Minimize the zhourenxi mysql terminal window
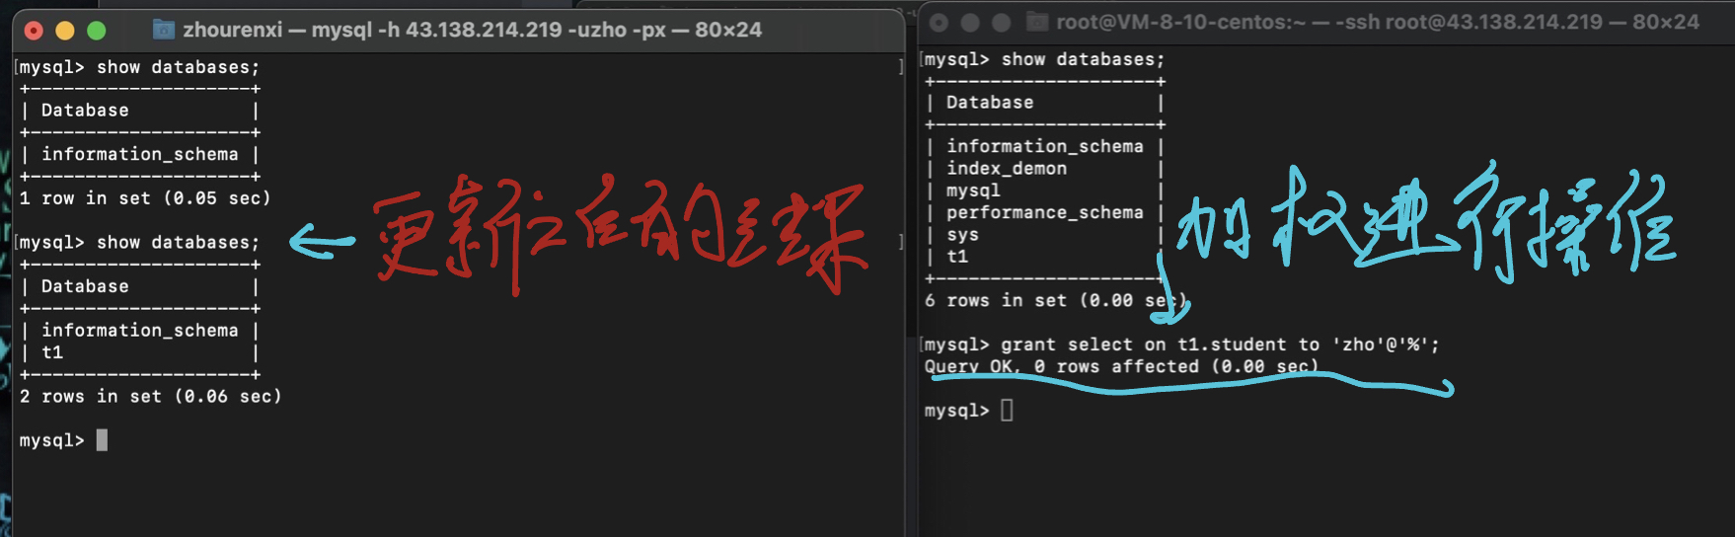1735x537 pixels. [x=65, y=31]
